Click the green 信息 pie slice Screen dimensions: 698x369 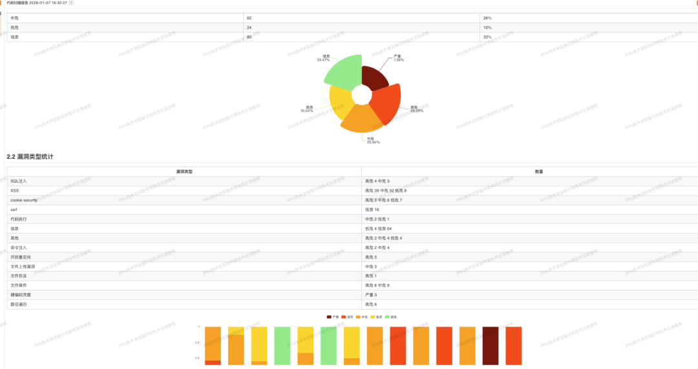tap(346, 72)
